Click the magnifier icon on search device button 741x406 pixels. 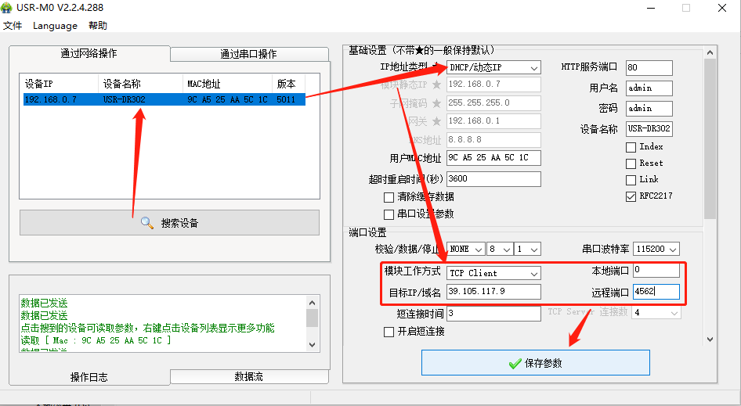pos(146,223)
